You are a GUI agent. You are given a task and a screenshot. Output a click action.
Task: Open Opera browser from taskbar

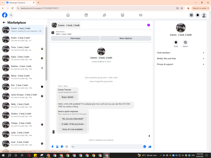[29, 155]
